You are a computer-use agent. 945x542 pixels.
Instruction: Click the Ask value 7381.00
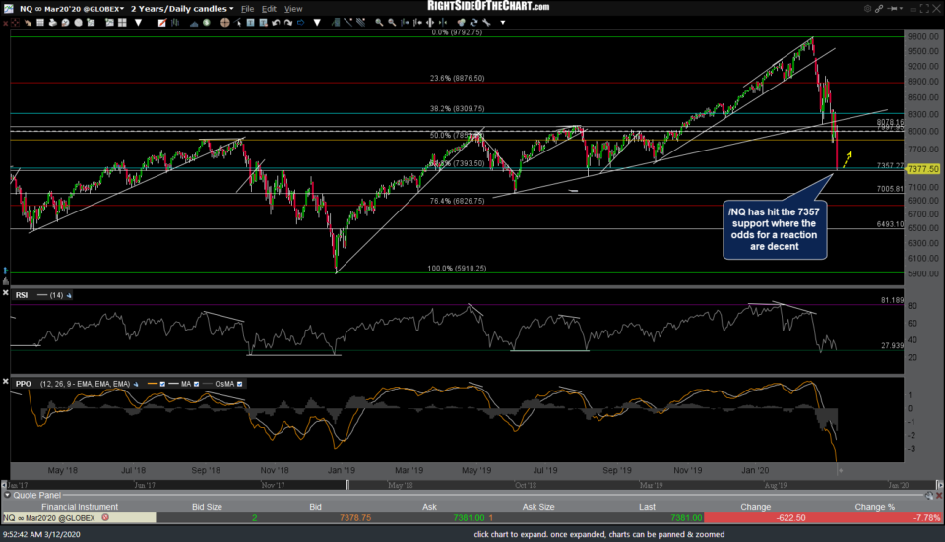pos(469,518)
